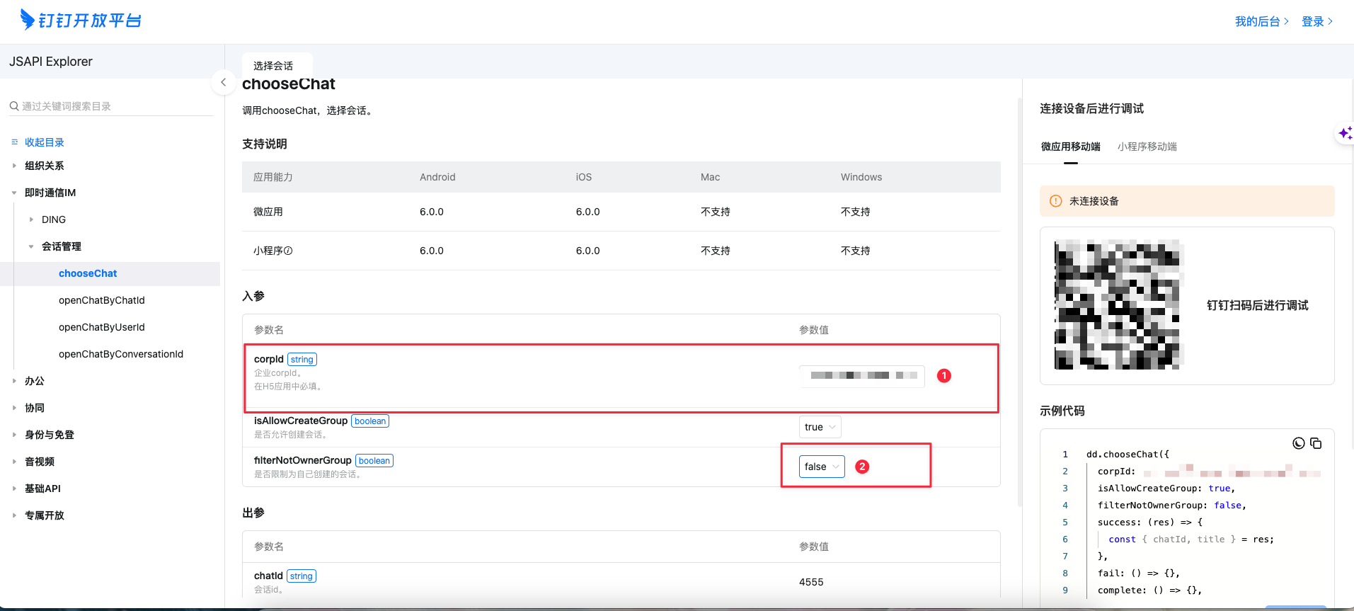The height and width of the screenshot is (611, 1354).
Task: Expand the 基础API tree node
Action: click(x=14, y=489)
